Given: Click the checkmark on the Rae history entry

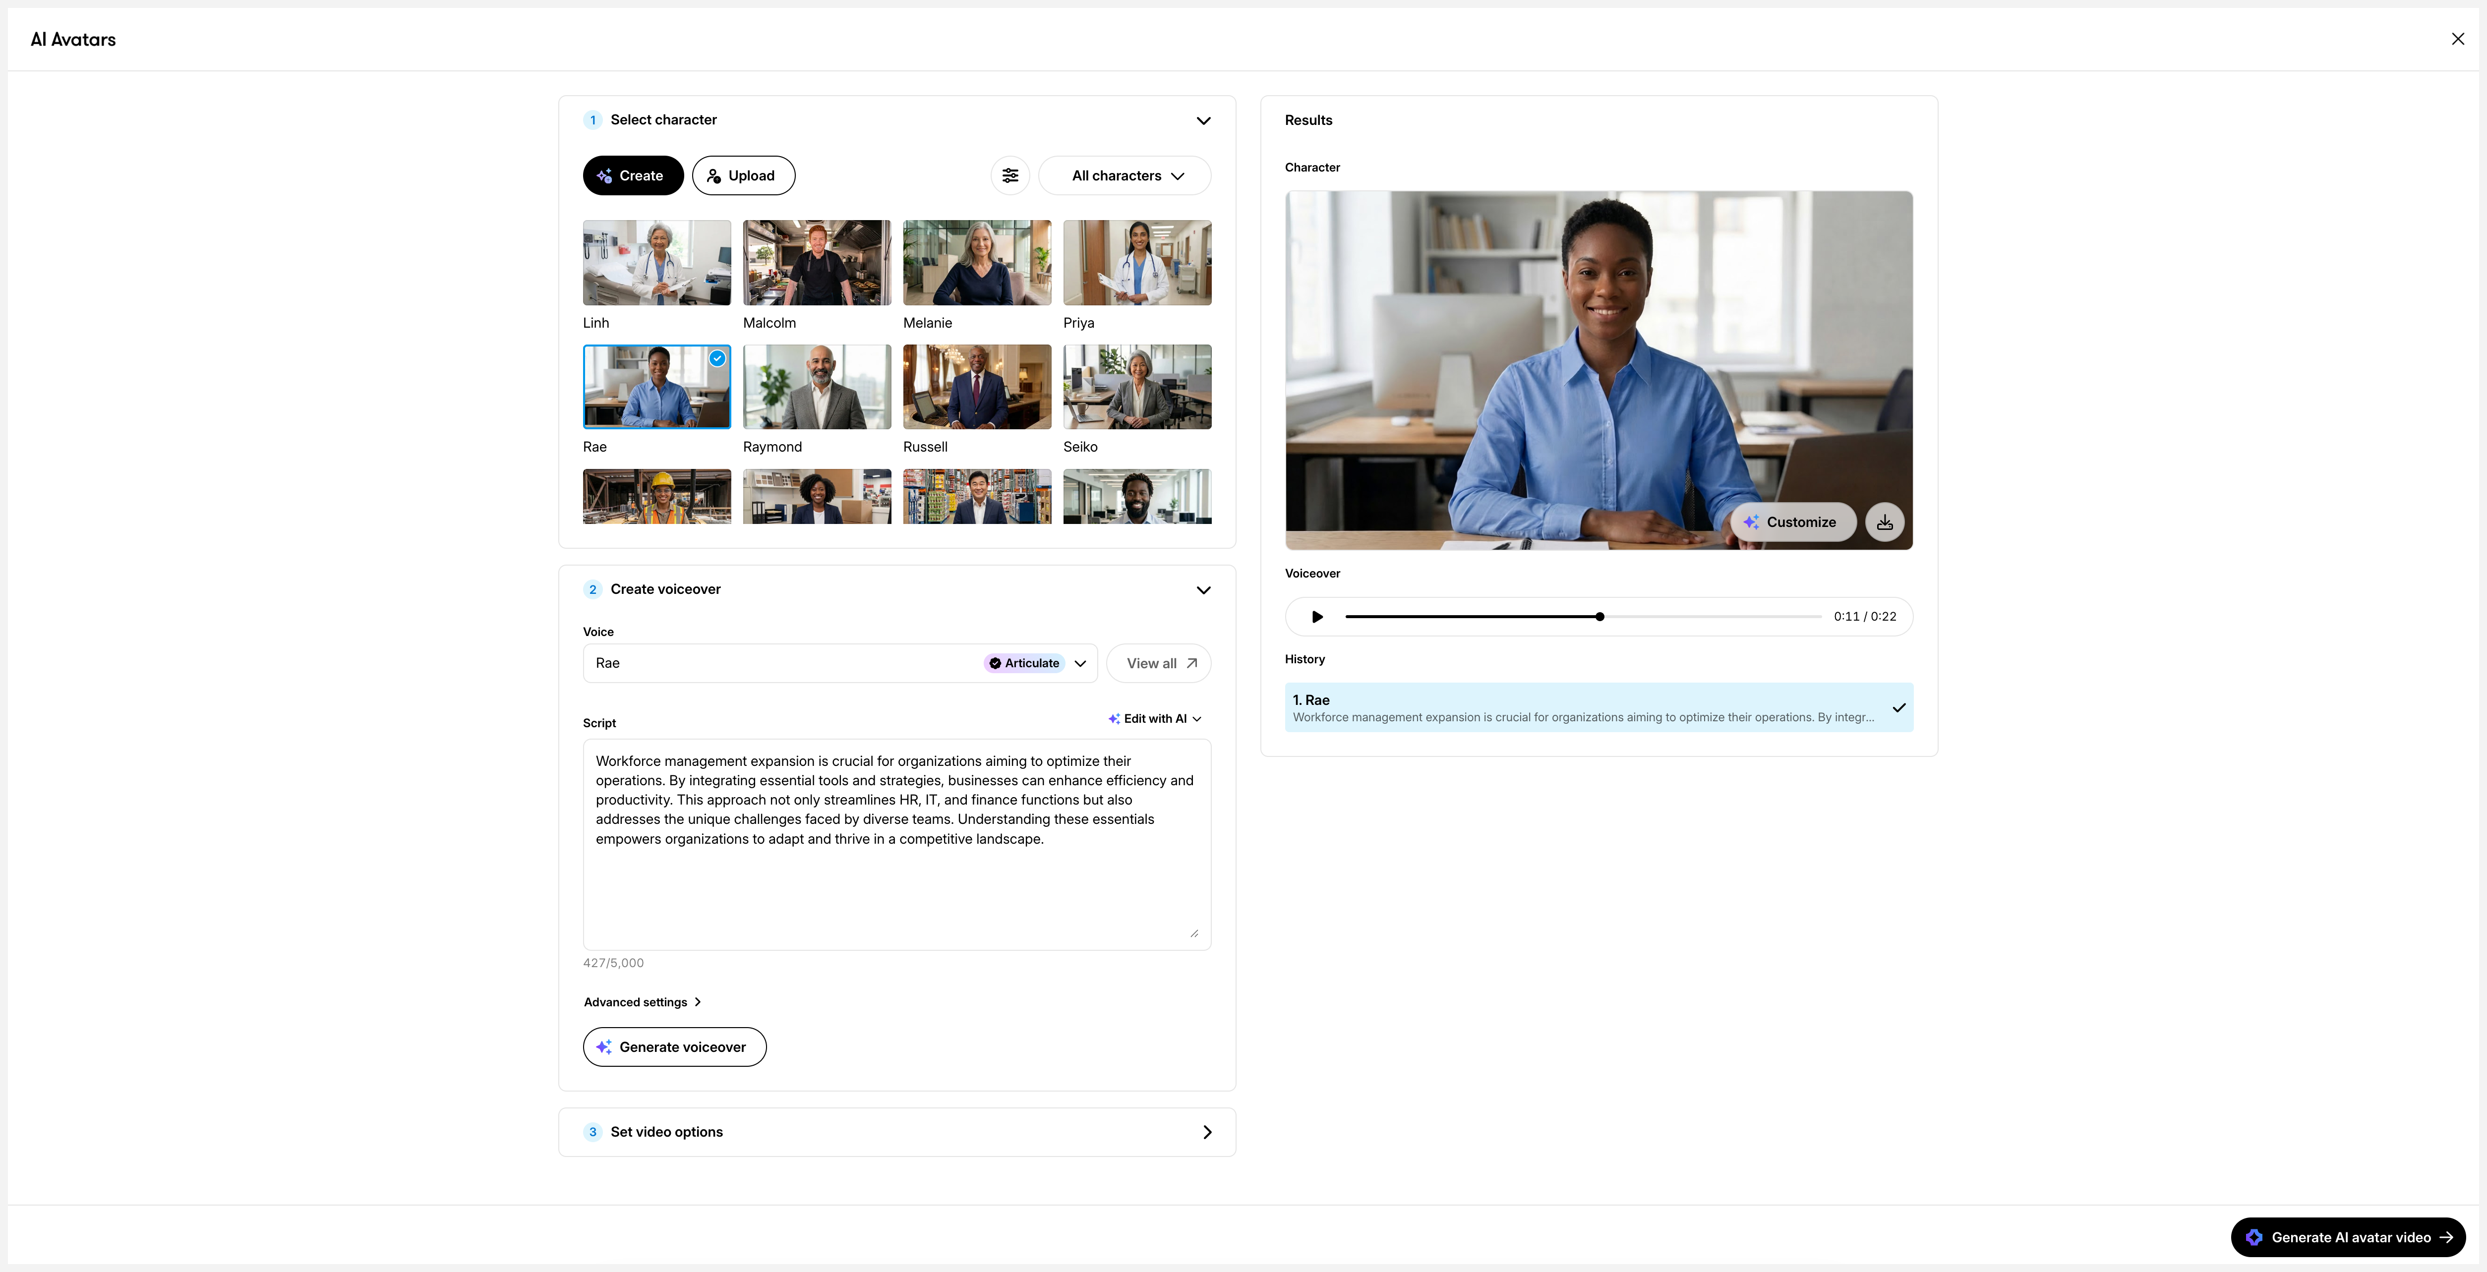Looking at the screenshot, I should [x=1898, y=707].
